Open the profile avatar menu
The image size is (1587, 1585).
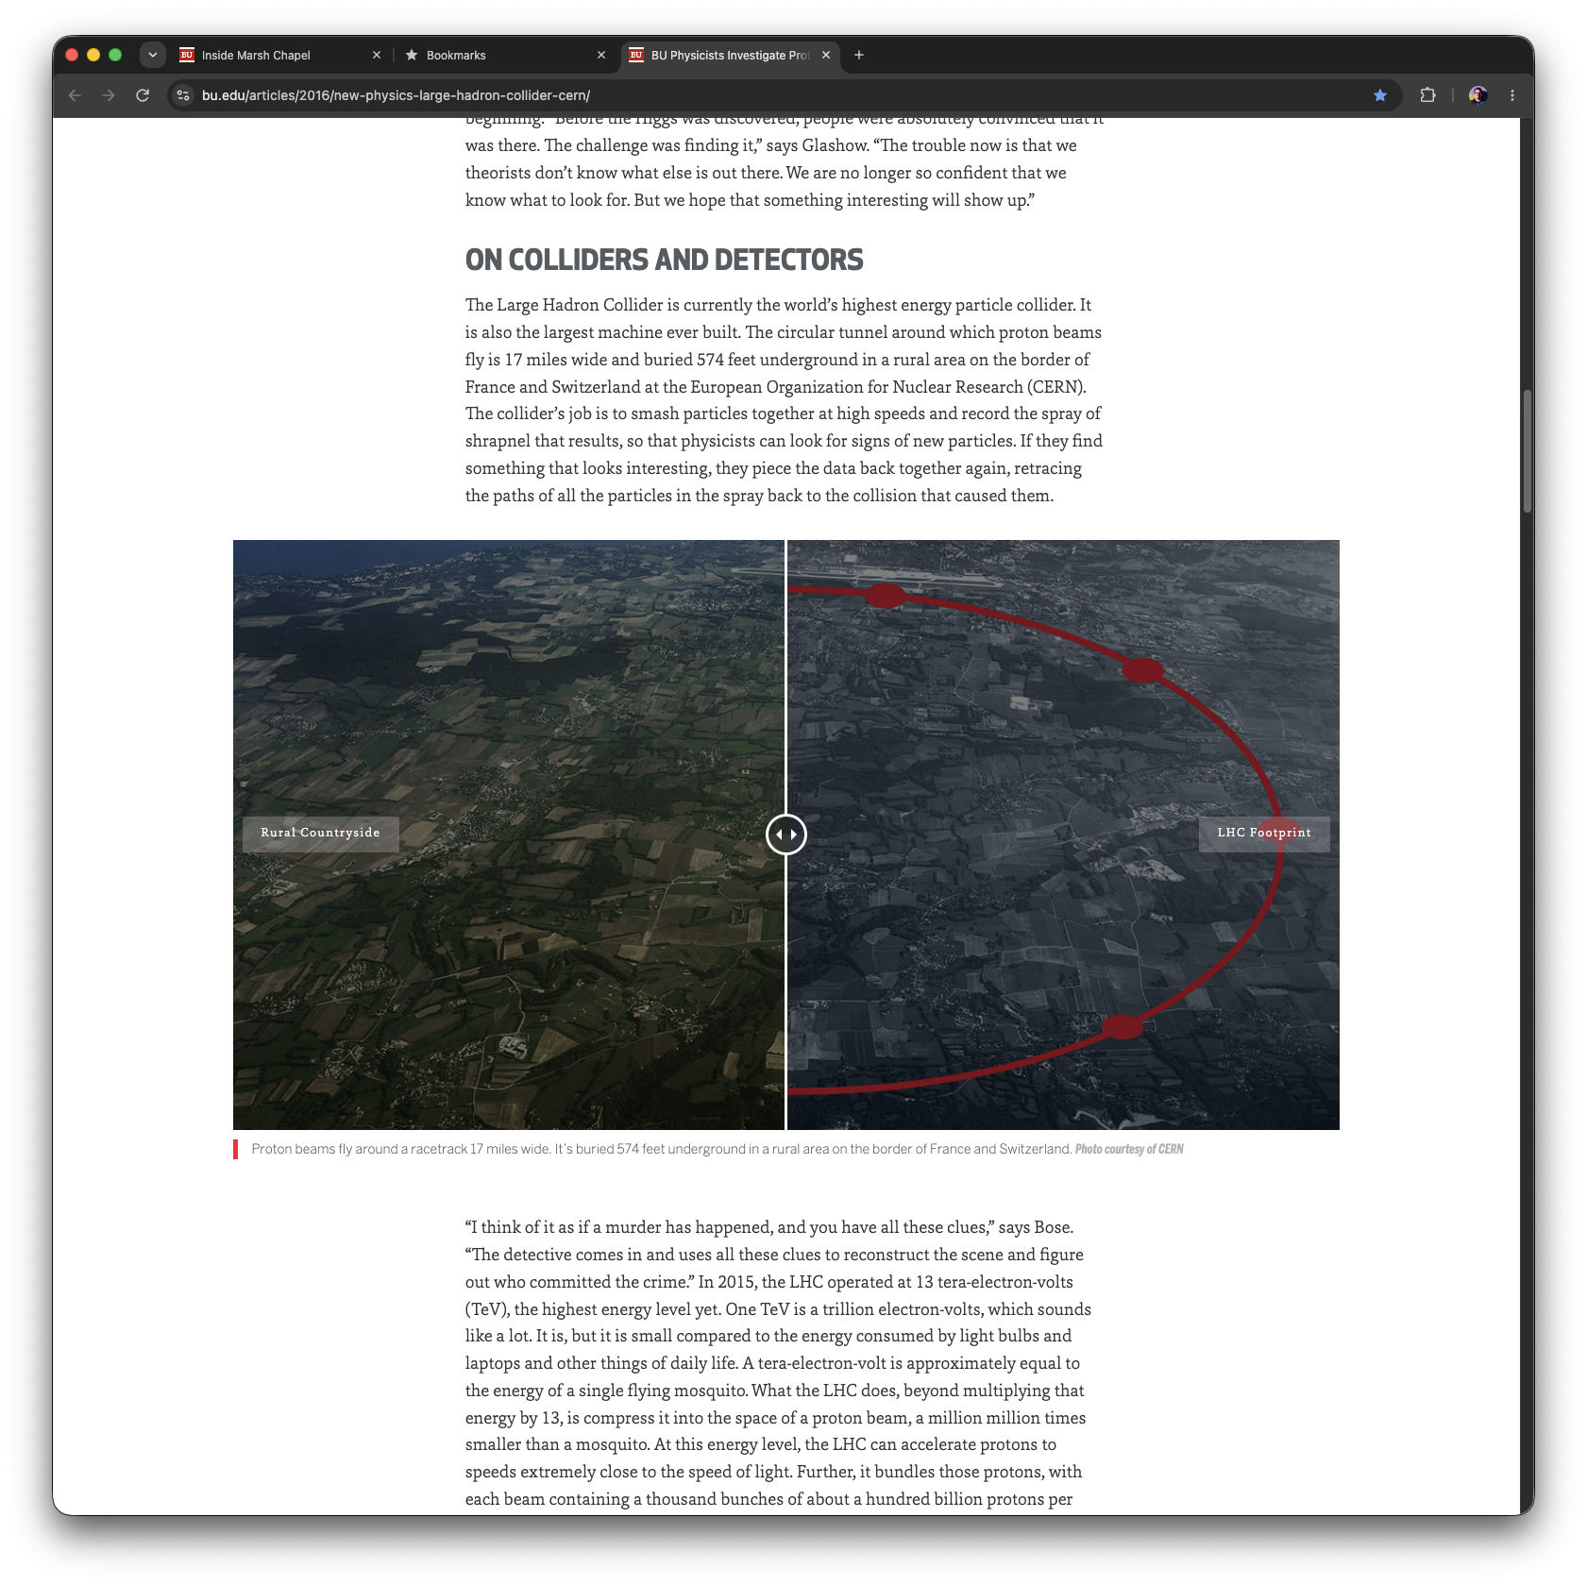(x=1478, y=95)
